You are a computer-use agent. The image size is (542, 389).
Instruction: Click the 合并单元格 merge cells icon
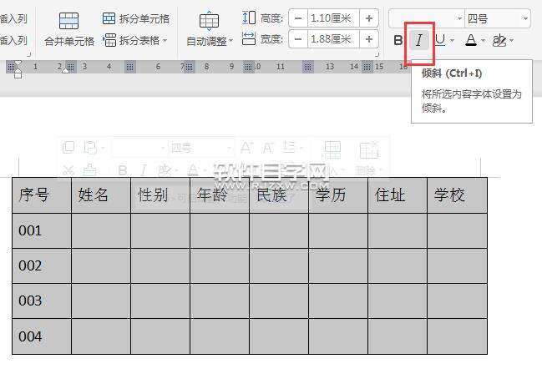tap(68, 21)
